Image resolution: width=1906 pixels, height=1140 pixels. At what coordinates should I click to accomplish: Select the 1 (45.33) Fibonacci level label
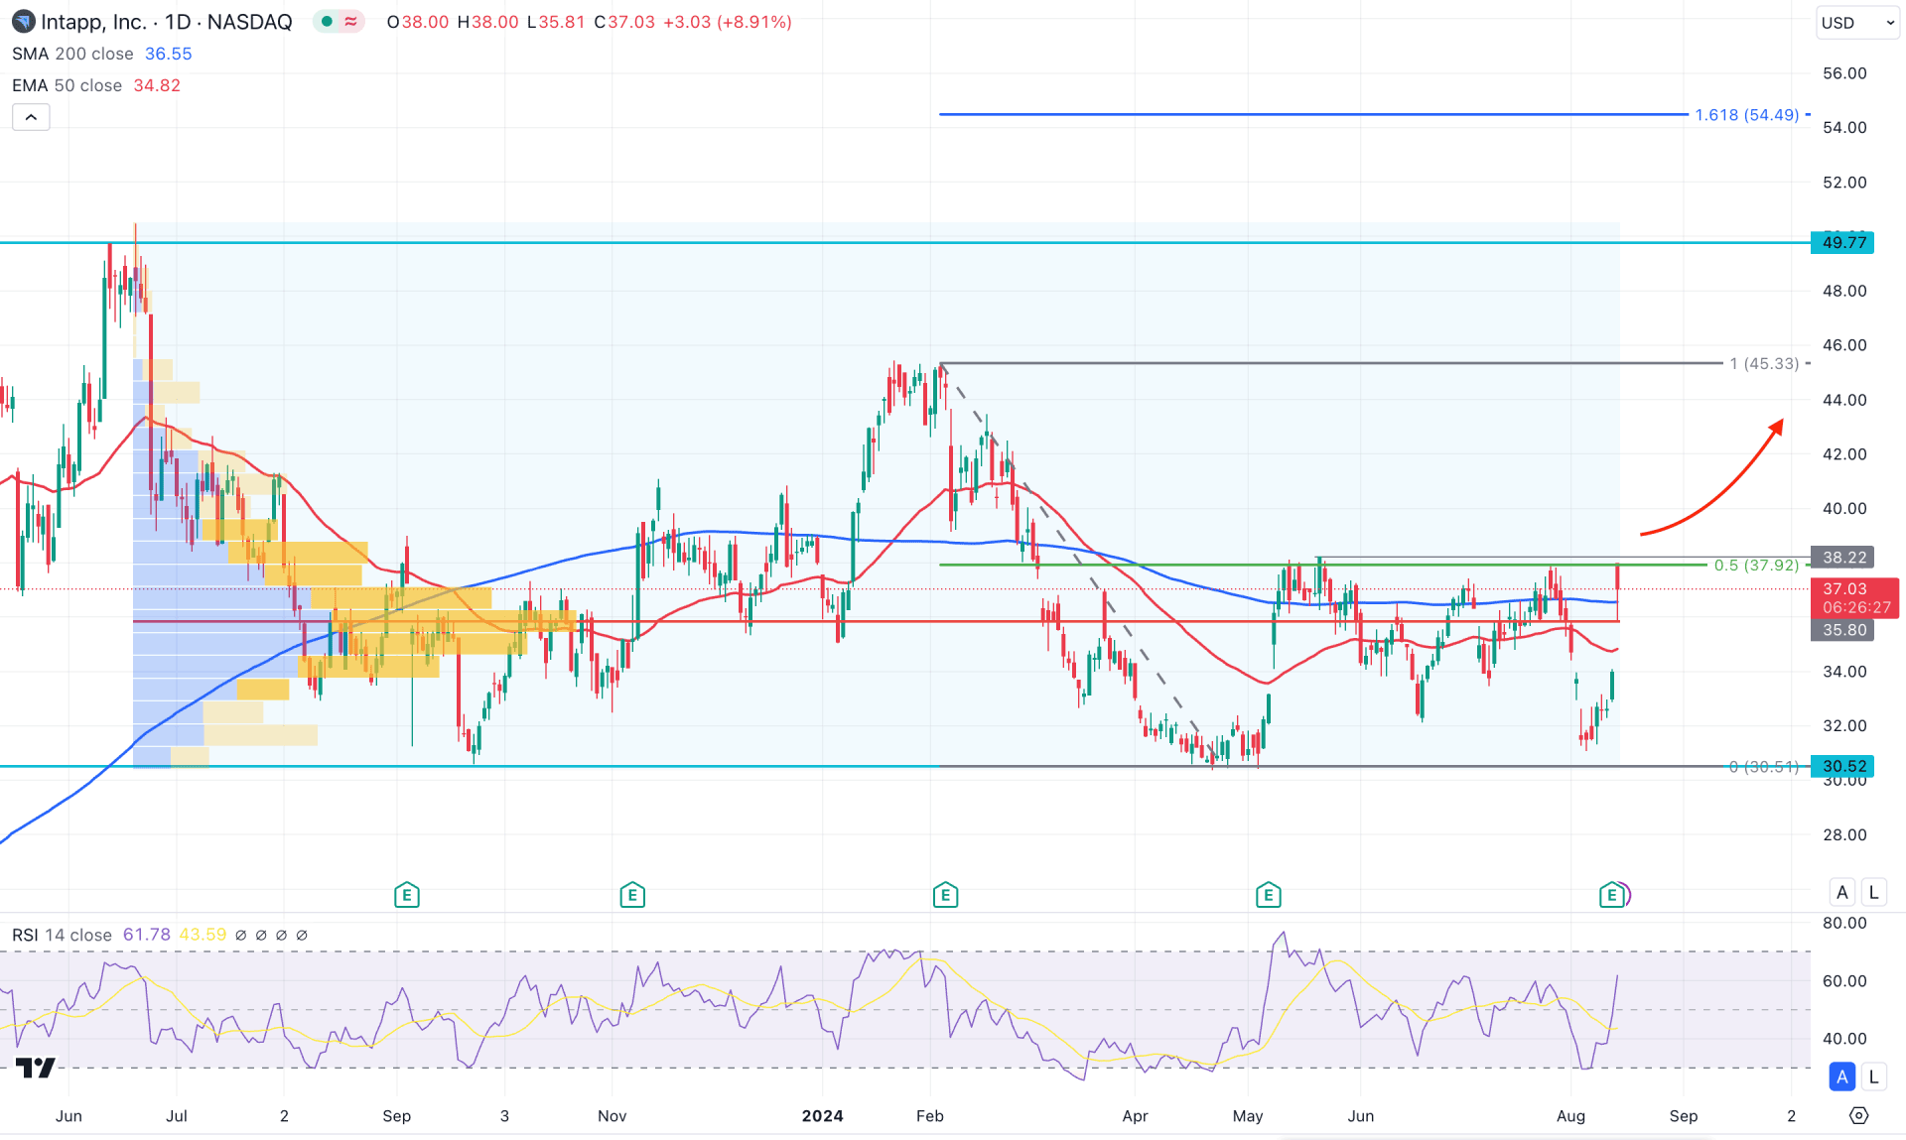(x=1764, y=364)
